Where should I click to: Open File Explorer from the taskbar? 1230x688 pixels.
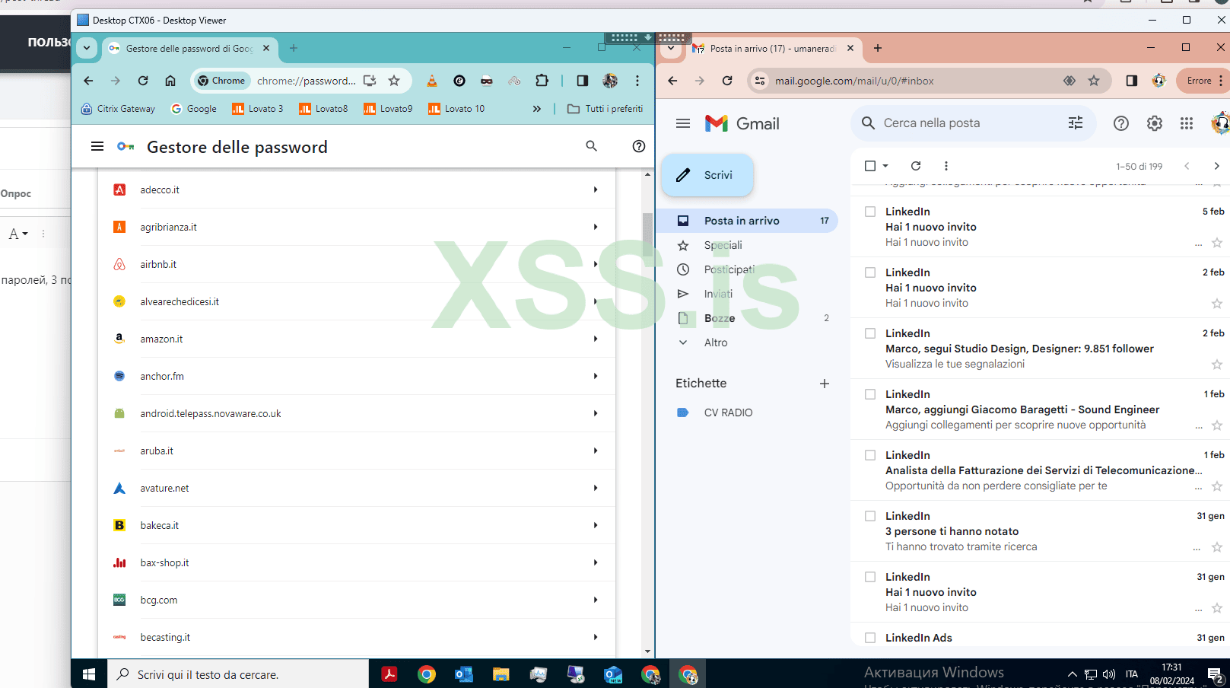pos(501,674)
